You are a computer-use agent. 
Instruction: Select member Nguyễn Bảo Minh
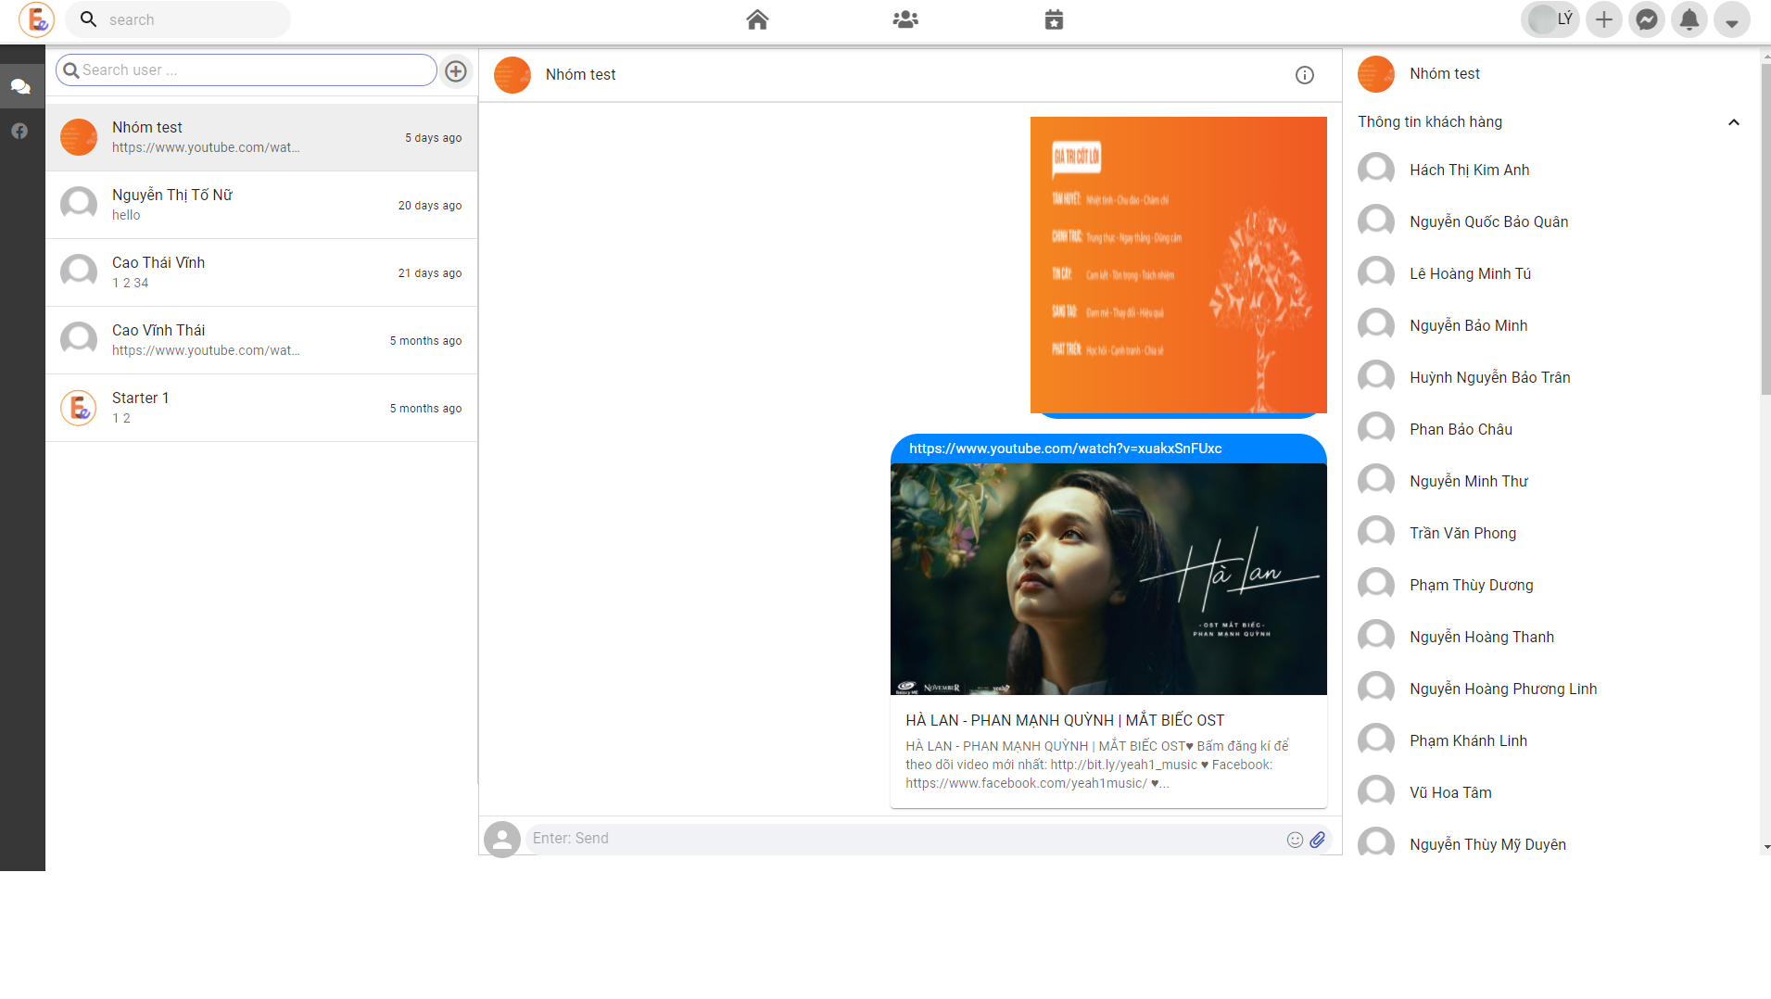click(1552, 325)
